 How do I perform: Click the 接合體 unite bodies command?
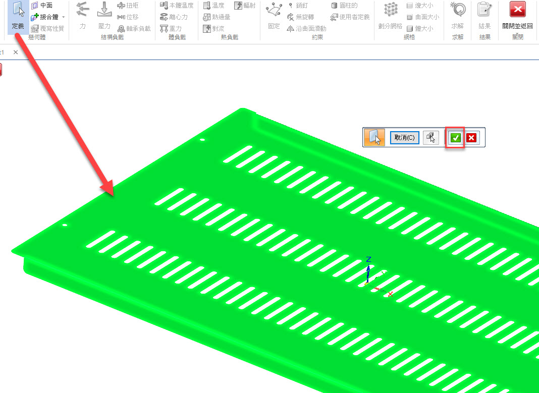(45, 17)
